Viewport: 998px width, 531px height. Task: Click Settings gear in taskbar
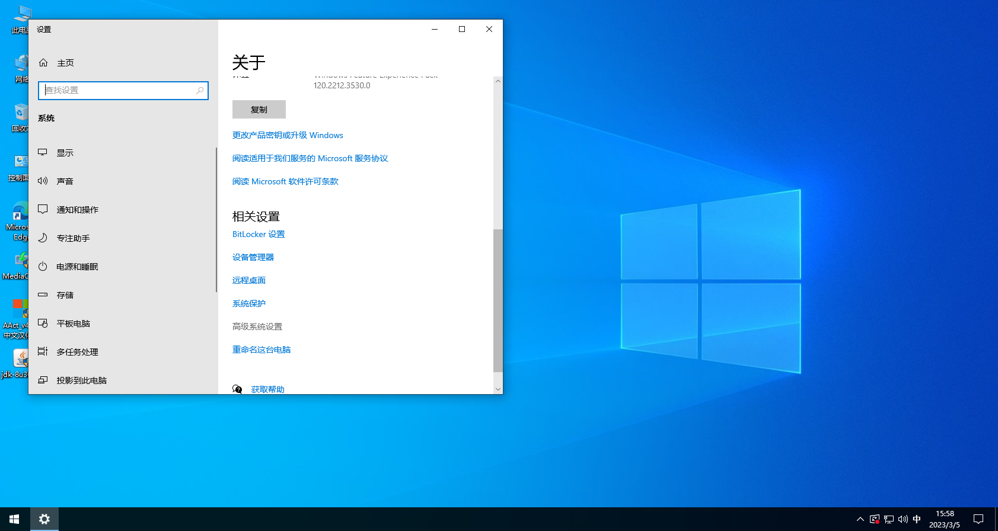click(44, 519)
